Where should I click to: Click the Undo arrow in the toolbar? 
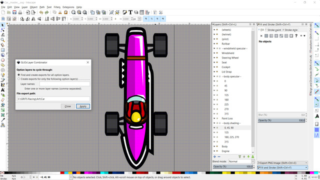(x=41, y=12)
